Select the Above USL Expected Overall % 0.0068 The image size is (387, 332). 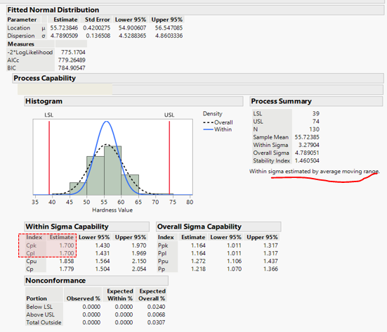(x=156, y=314)
